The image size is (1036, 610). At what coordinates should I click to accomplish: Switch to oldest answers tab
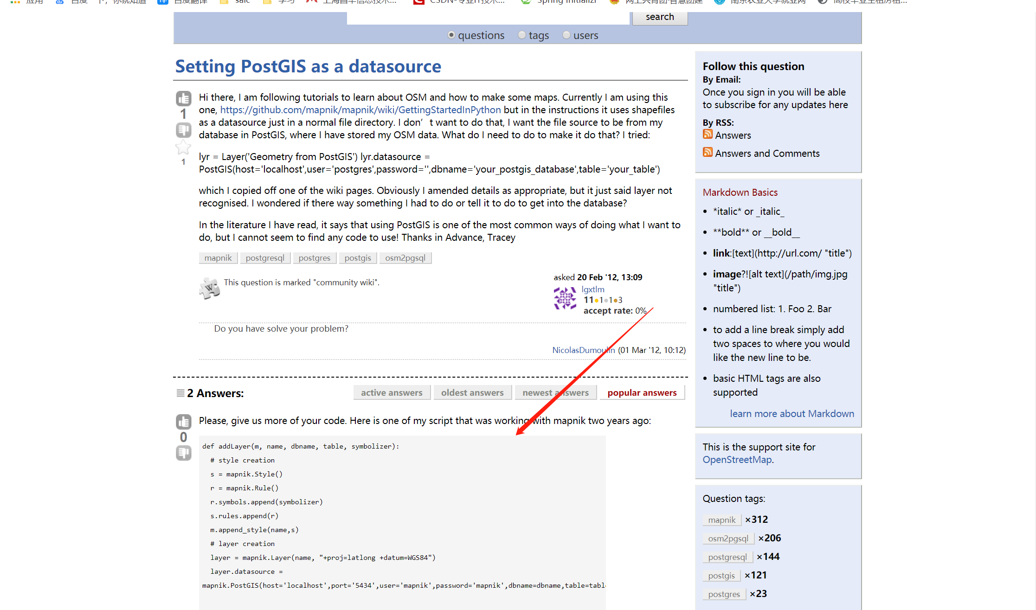pyautogui.click(x=472, y=392)
